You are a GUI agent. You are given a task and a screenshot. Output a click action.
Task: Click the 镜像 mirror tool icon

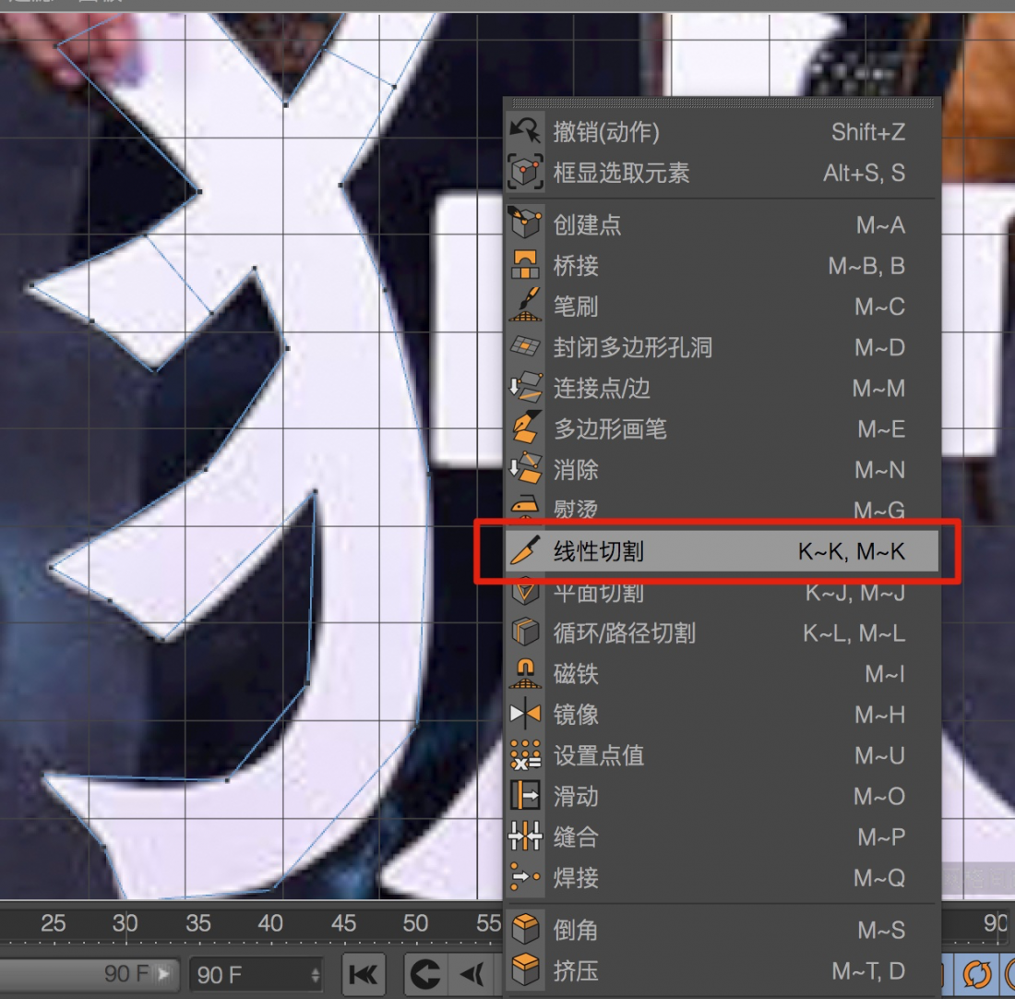525,715
